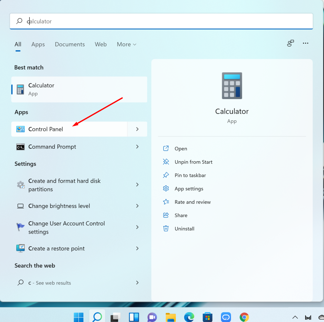The width and height of the screenshot is (324, 322).
Task: Open File Explorer from the taskbar
Action: 171,317
